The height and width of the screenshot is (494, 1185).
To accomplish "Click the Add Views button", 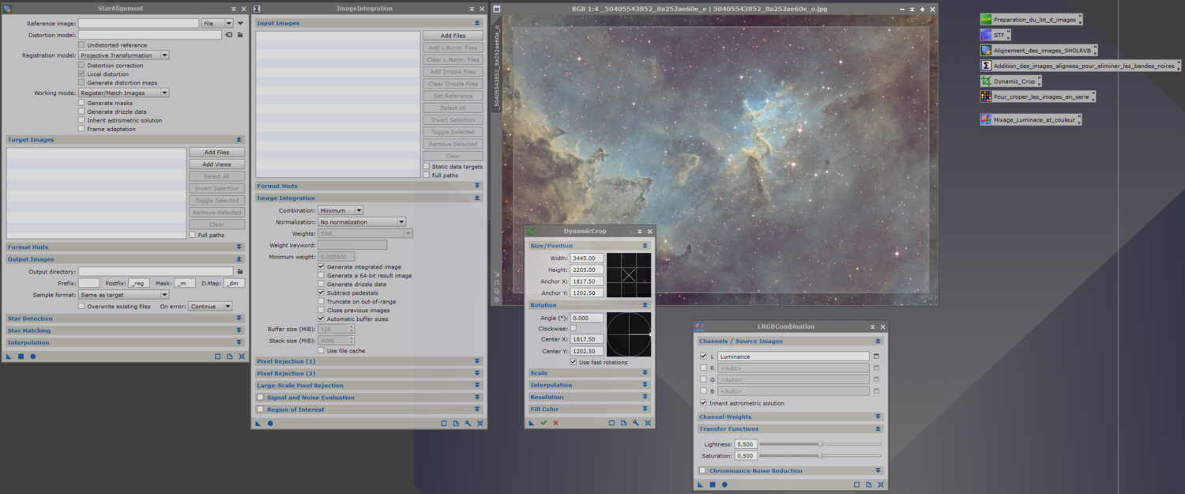I will pos(216,164).
